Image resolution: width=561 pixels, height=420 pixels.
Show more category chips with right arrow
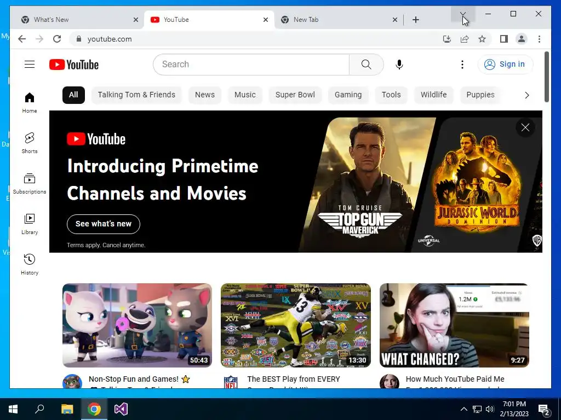click(526, 95)
